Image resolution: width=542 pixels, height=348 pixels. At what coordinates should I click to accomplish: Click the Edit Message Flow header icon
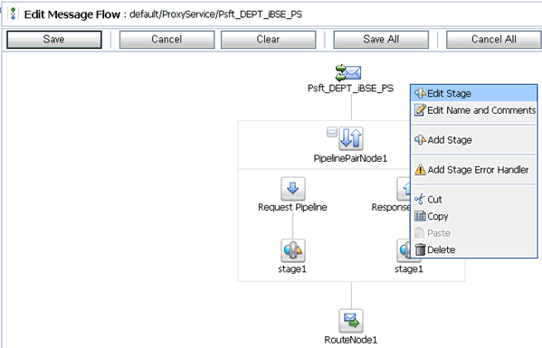pos(14,14)
